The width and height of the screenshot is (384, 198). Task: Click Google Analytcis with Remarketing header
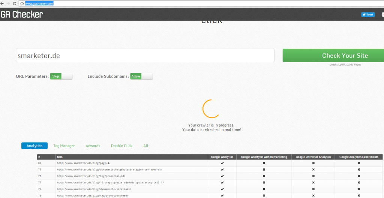264,157
